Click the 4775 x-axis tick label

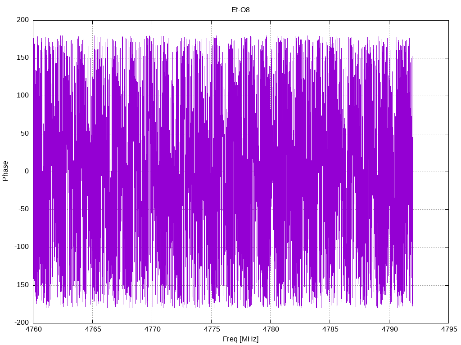click(212, 329)
